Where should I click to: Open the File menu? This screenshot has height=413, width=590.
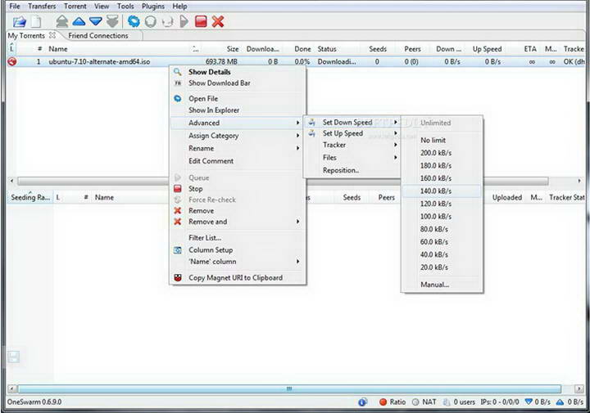point(15,7)
